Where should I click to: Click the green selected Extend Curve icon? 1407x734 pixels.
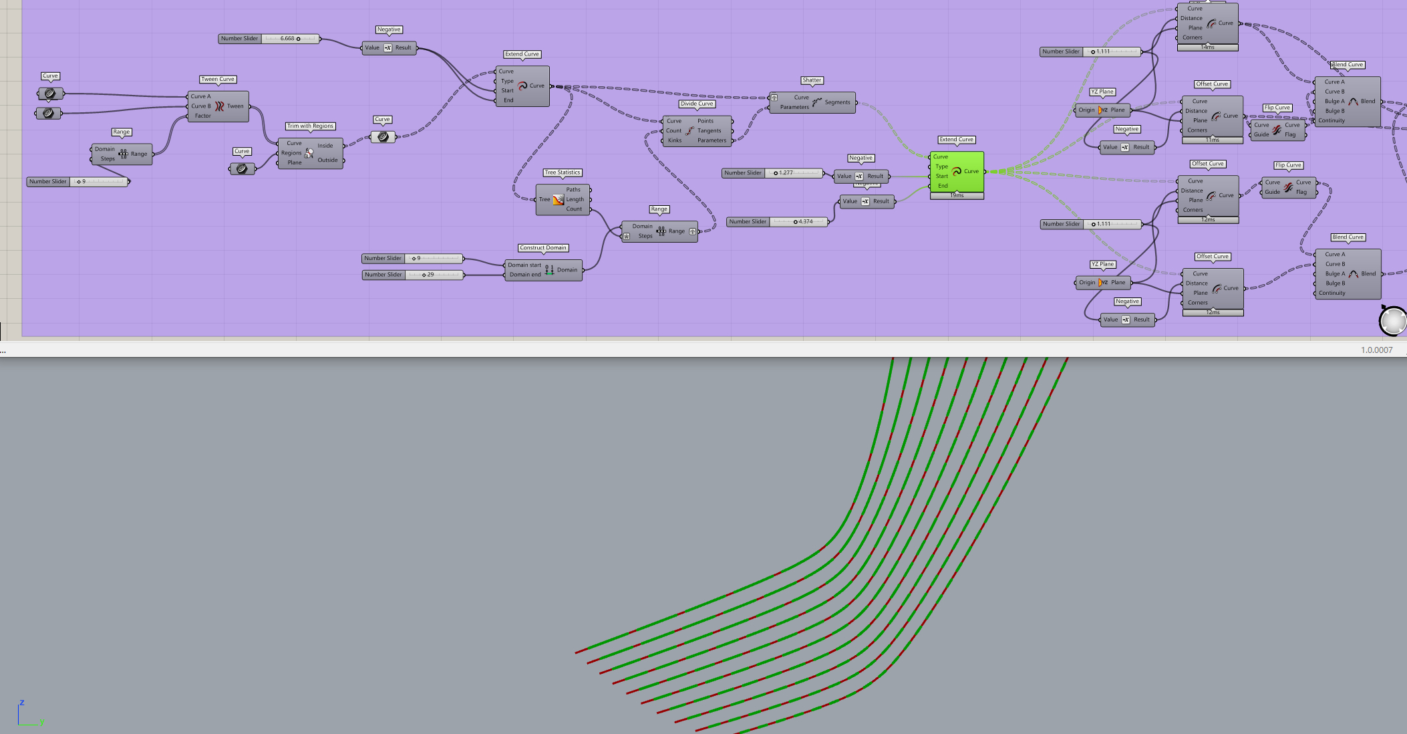pos(956,172)
